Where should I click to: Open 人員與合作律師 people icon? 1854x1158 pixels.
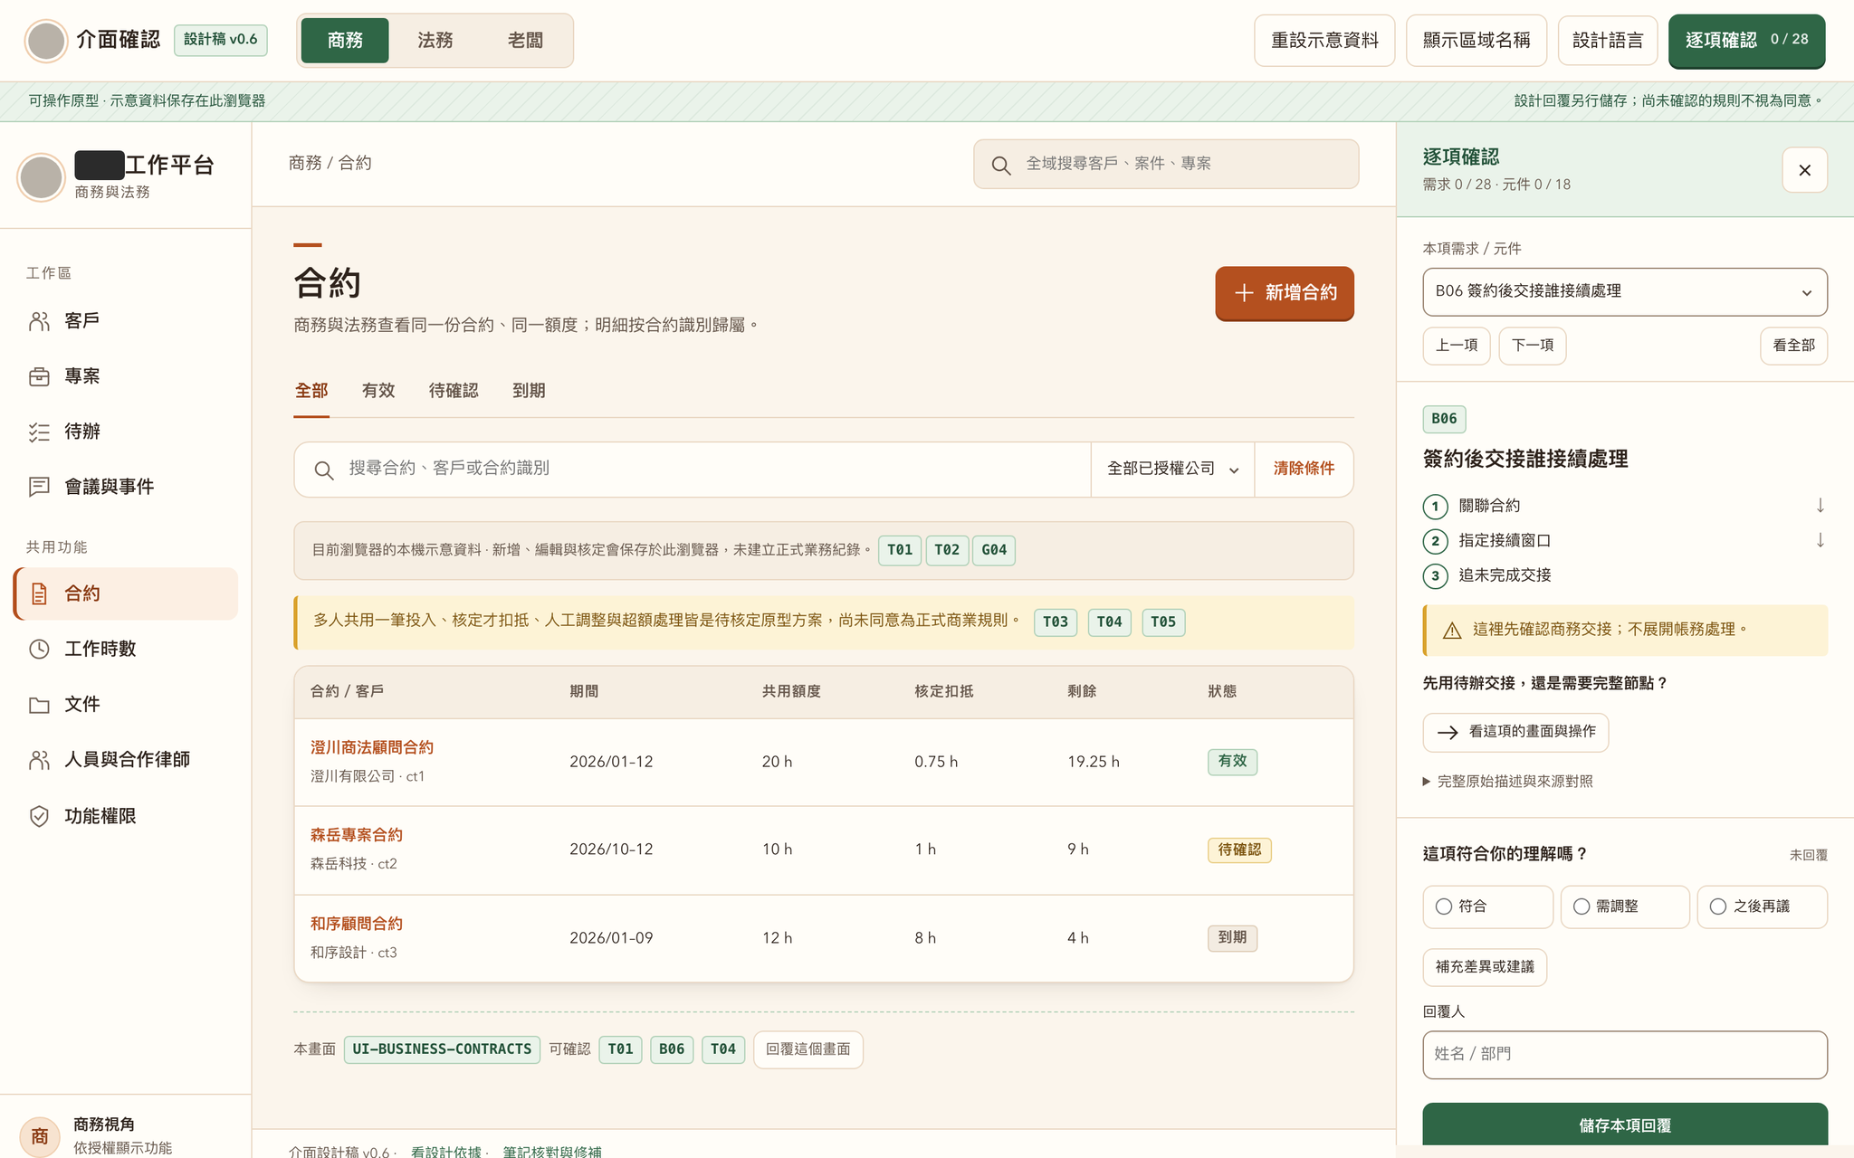tap(39, 760)
